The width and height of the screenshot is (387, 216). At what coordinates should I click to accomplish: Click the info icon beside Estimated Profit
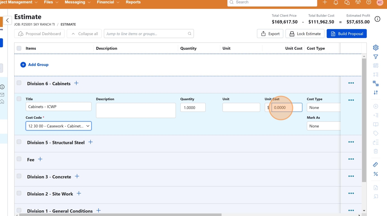[x=377, y=19]
